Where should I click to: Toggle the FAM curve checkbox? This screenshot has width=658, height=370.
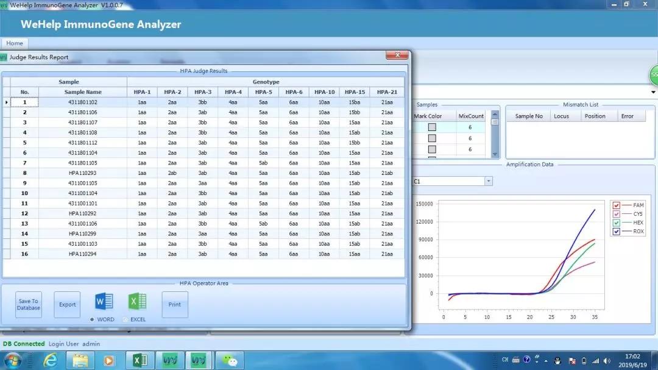point(616,205)
